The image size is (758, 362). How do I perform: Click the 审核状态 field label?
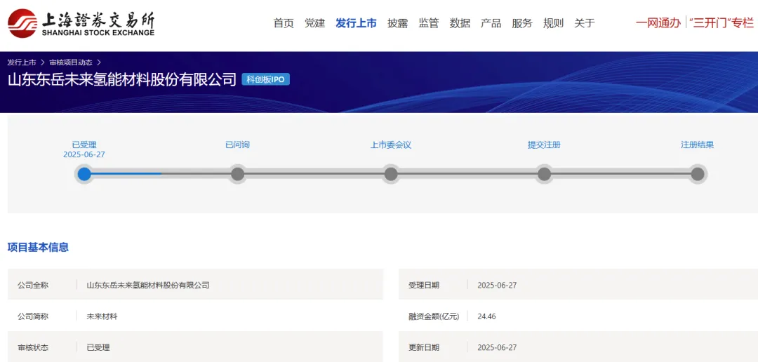pyautogui.click(x=33, y=347)
